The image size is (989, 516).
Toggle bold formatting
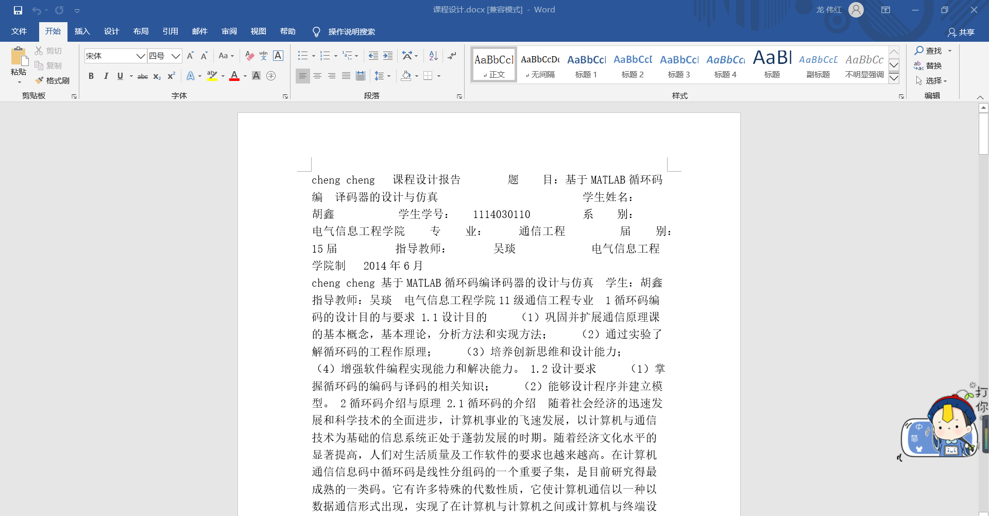point(91,76)
